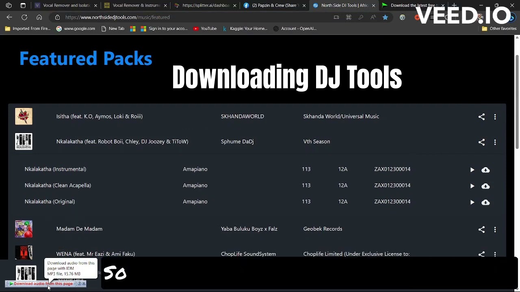Open the tab actions menu icon
This screenshot has height=292, width=520.
23,6
